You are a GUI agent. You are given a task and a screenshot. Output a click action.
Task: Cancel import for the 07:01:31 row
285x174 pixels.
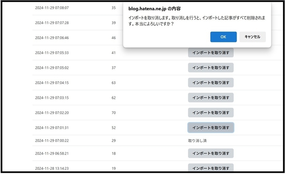click(x=211, y=127)
